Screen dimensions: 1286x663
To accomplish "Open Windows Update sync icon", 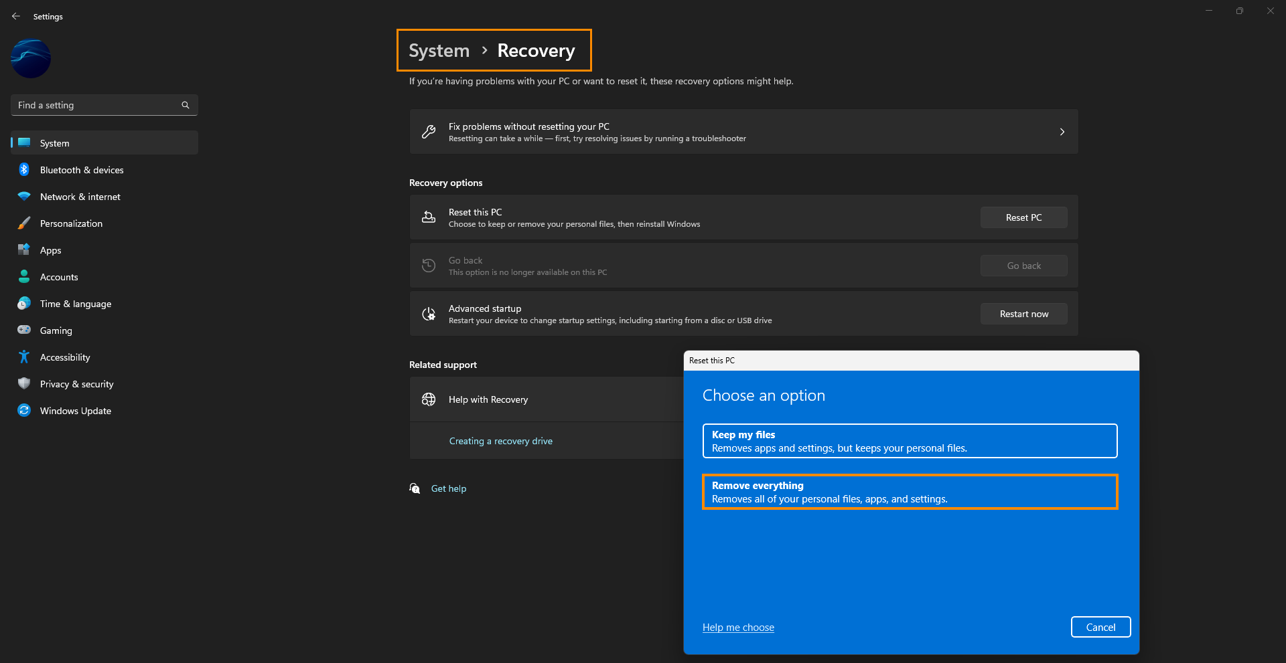I will [x=24, y=410].
